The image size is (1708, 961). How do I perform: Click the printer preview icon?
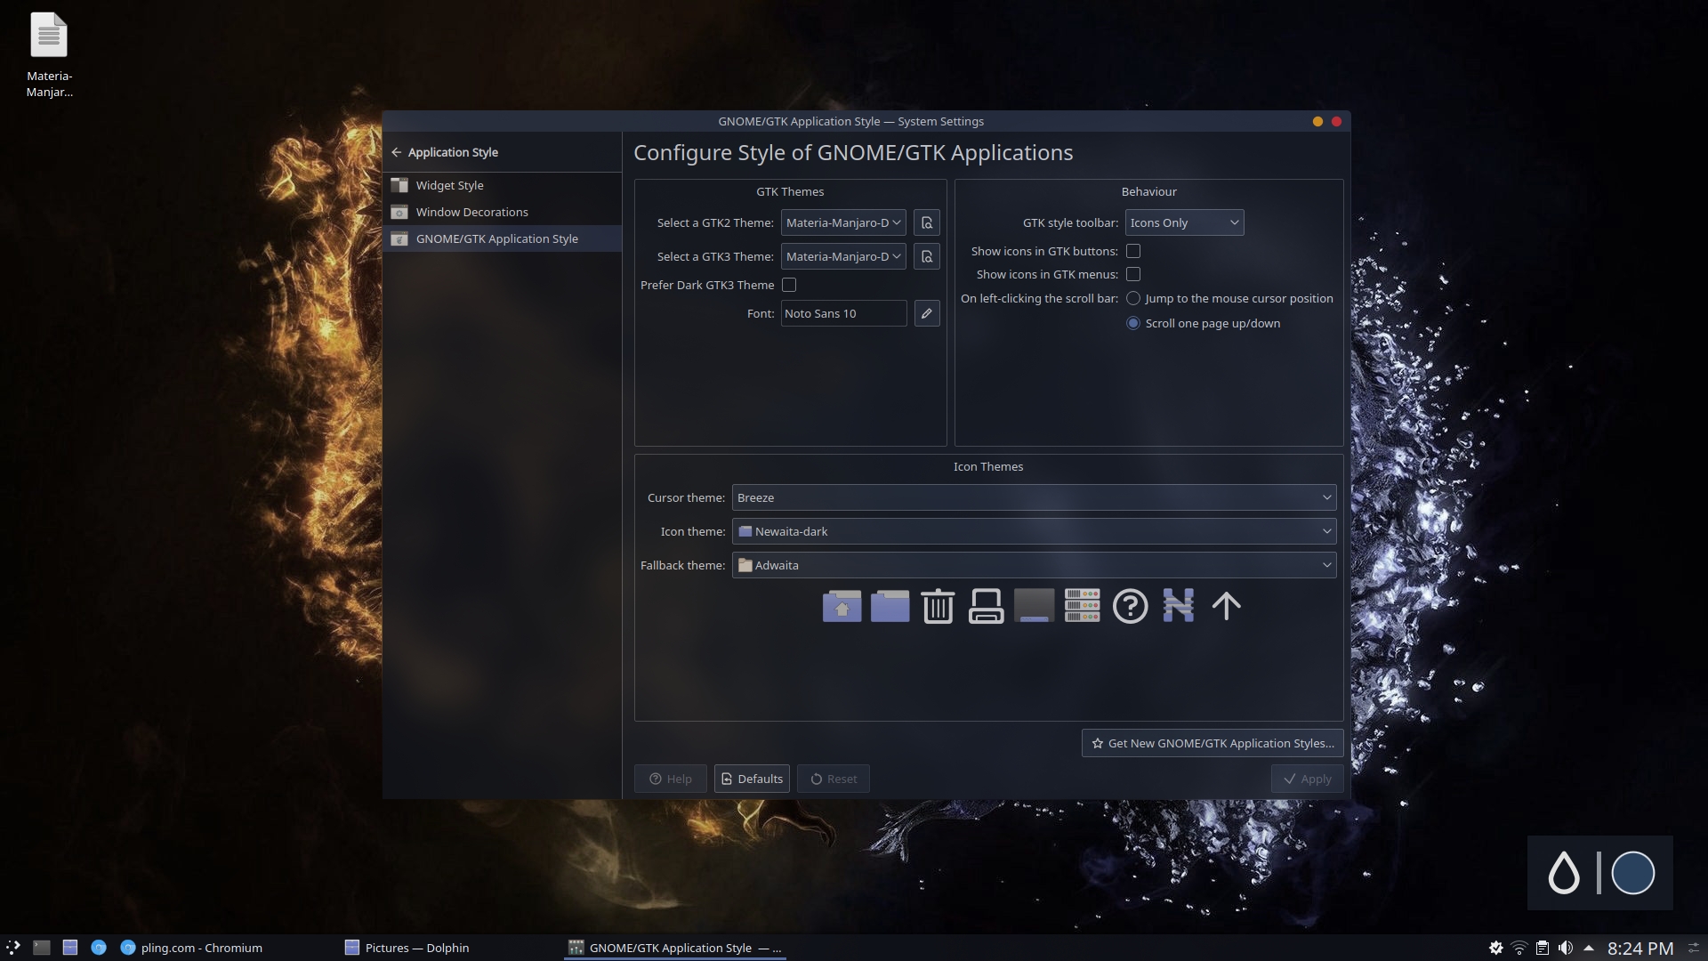tap(986, 606)
